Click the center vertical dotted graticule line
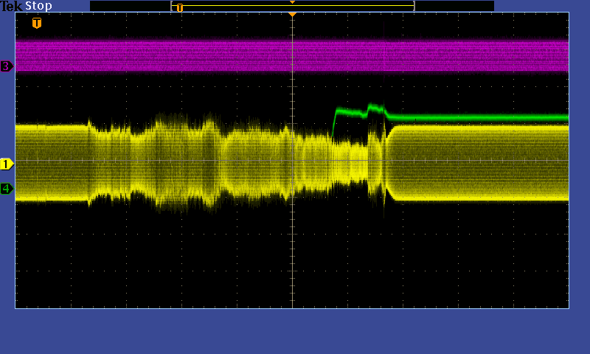590x354 pixels. pos(293,251)
